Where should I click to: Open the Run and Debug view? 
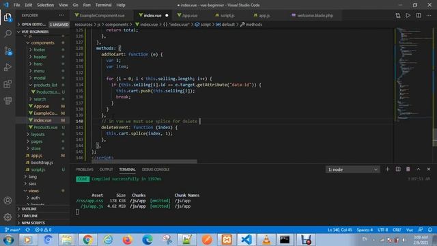(8, 67)
